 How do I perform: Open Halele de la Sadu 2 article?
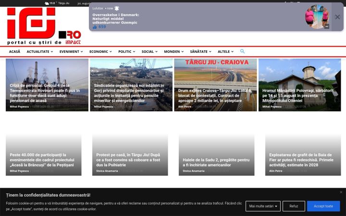point(216,162)
